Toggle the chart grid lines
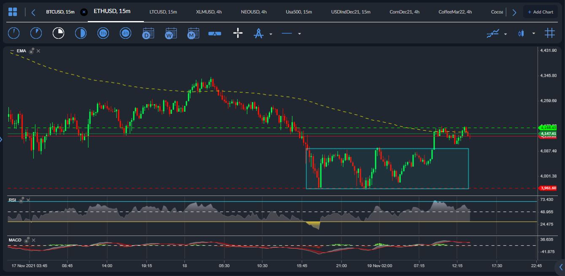565x276 pixels. click(x=549, y=33)
